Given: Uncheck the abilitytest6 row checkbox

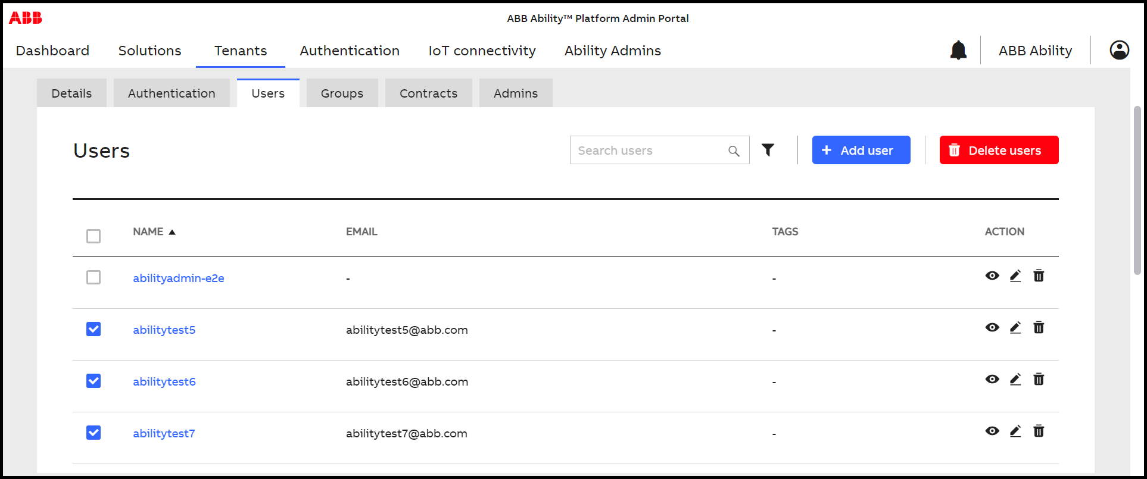Looking at the screenshot, I should [x=93, y=381].
